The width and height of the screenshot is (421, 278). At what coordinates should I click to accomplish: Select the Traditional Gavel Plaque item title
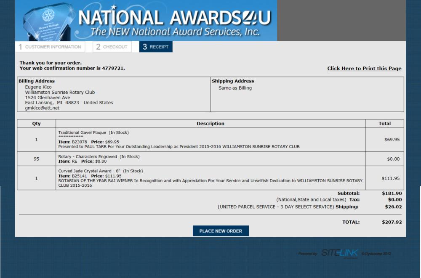93,132
